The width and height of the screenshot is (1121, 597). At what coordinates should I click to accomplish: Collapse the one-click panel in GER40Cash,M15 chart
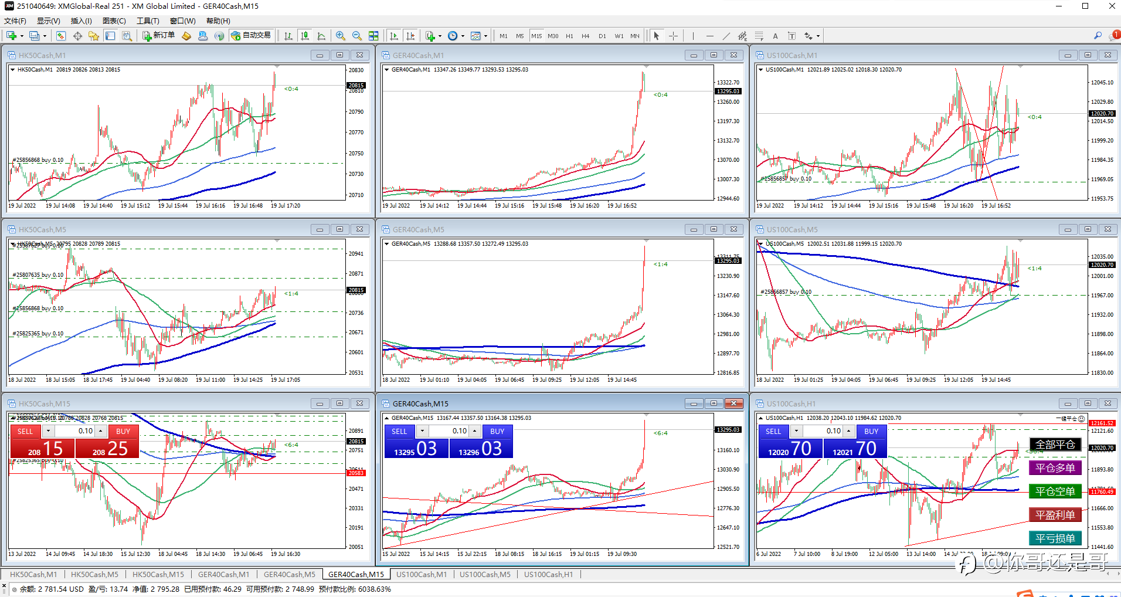coord(386,418)
